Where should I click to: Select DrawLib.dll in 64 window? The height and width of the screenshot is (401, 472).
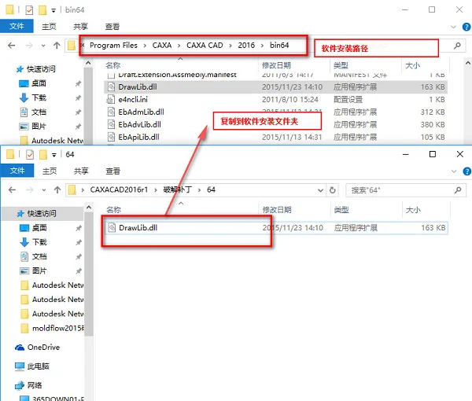click(276, 228)
